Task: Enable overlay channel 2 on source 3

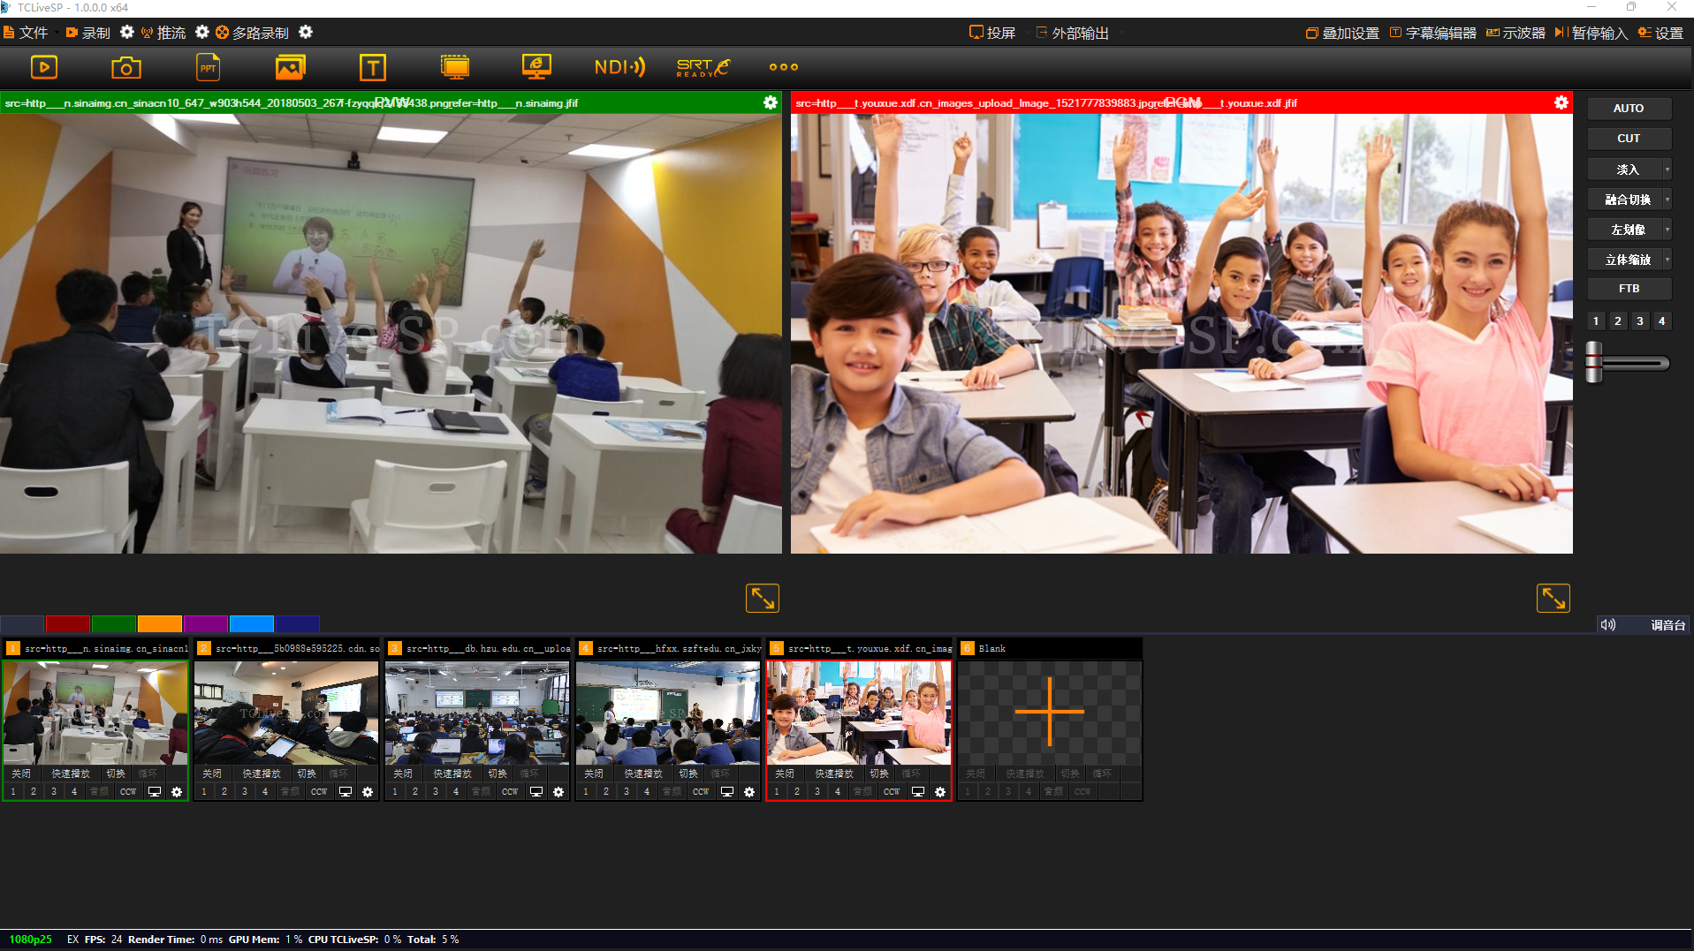Action: [415, 792]
